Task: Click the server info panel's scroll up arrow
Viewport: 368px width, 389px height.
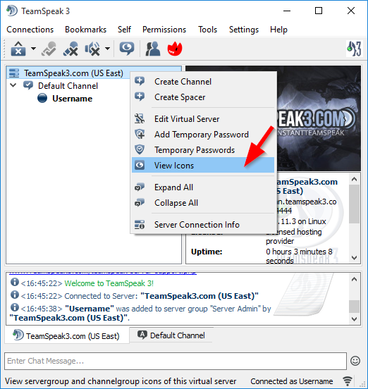Action: [355, 179]
